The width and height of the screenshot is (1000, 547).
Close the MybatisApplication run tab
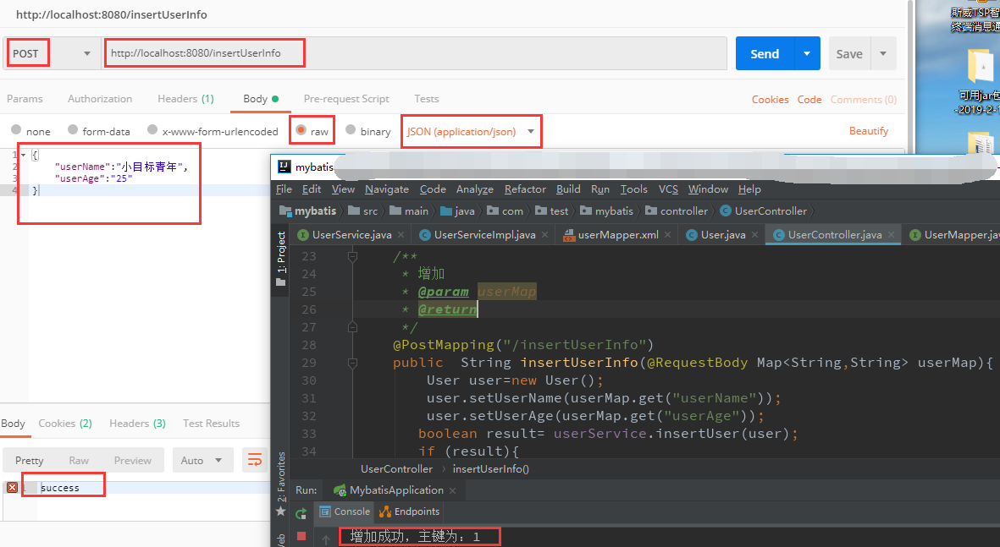point(452,490)
